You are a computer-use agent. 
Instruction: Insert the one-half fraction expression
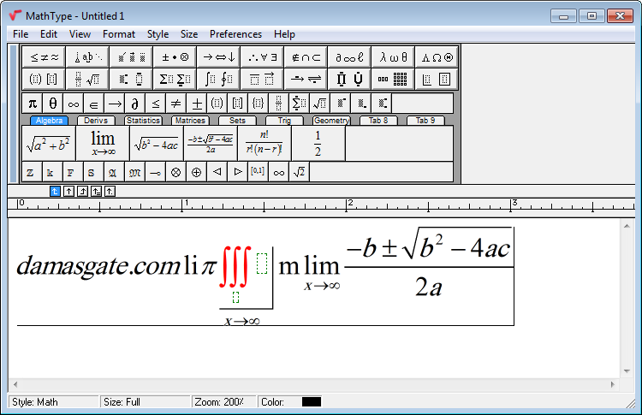click(318, 144)
